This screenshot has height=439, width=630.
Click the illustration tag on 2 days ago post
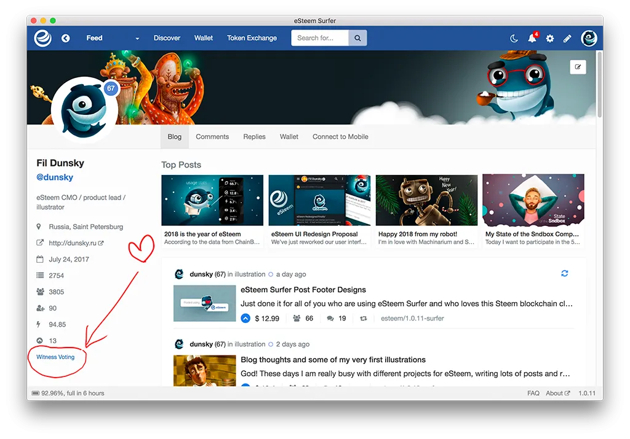(x=250, y=344)
